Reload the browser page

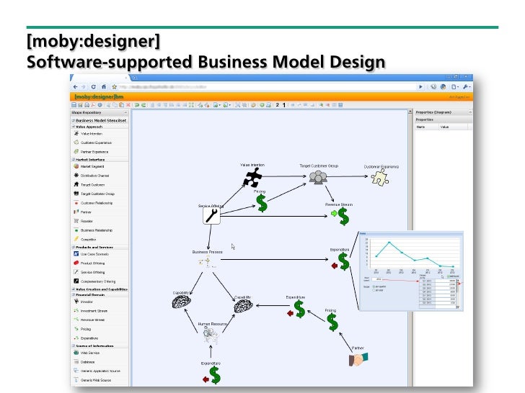click(94, 87)
